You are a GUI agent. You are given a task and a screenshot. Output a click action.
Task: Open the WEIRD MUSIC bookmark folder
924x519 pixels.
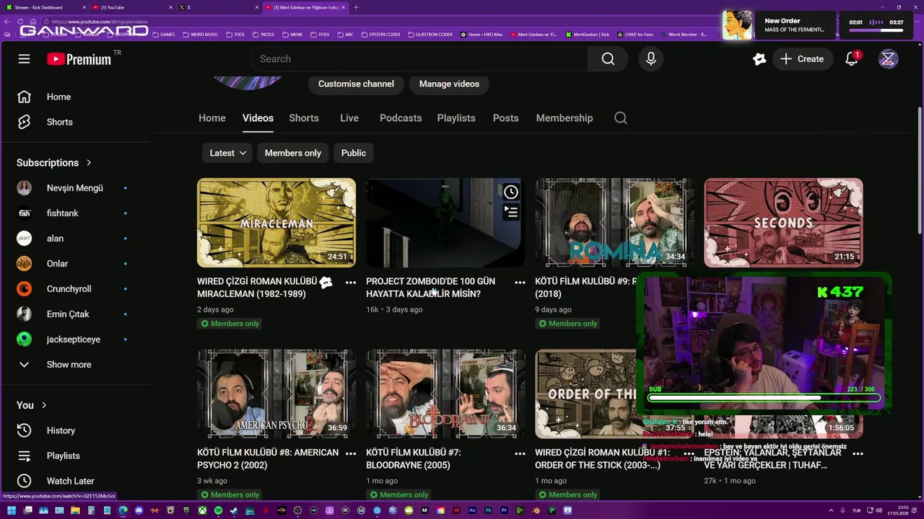pyautogui.click(x=199, y=34)
